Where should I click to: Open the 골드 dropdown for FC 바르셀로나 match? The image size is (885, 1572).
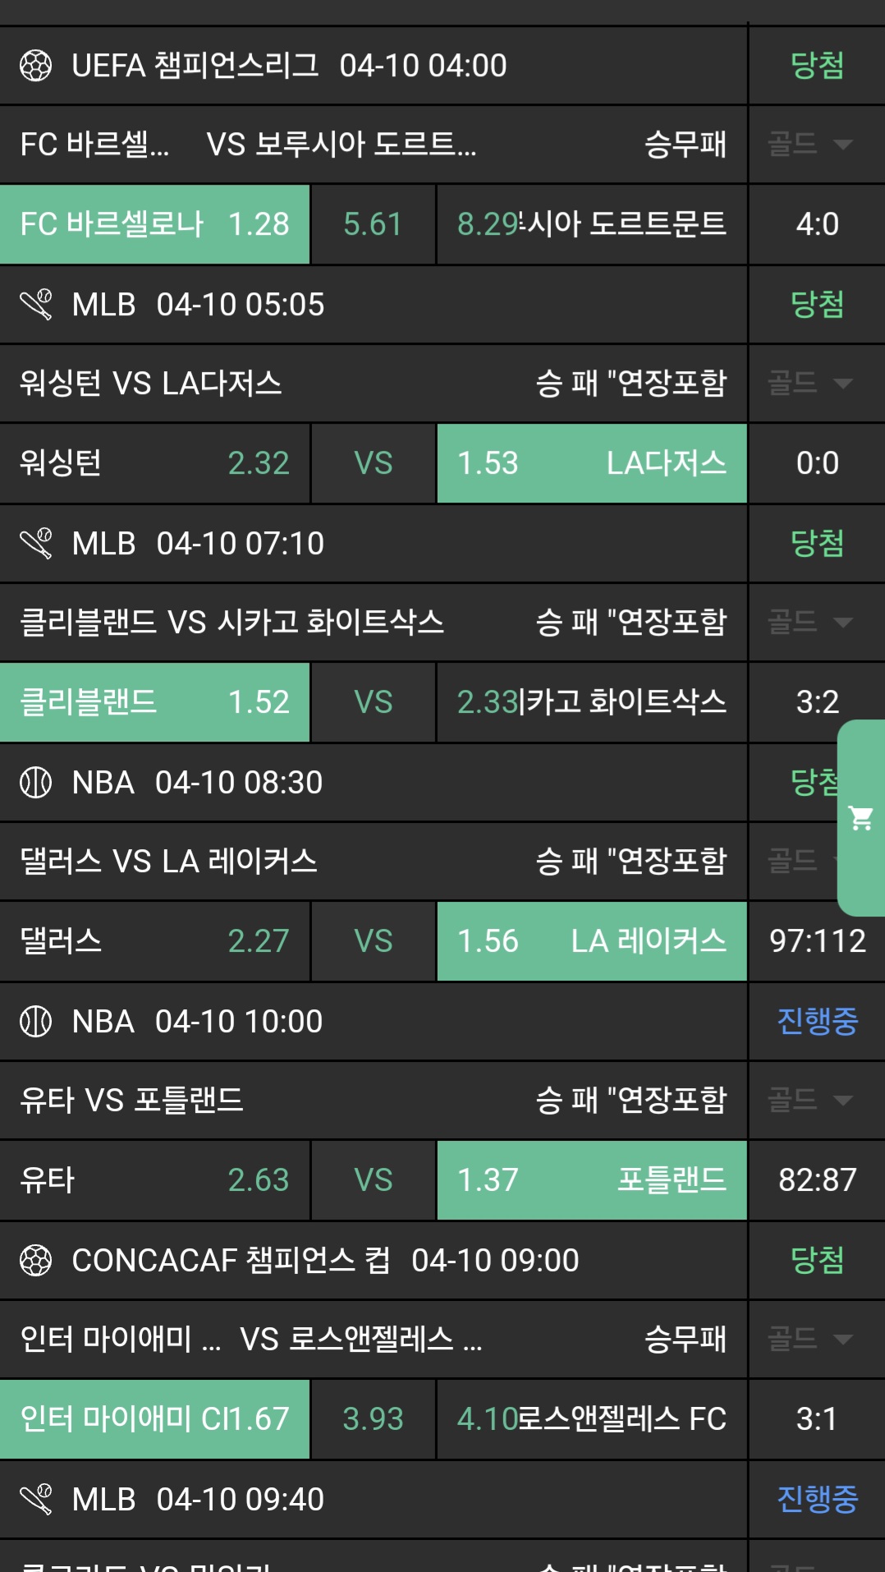click(810, 145)
